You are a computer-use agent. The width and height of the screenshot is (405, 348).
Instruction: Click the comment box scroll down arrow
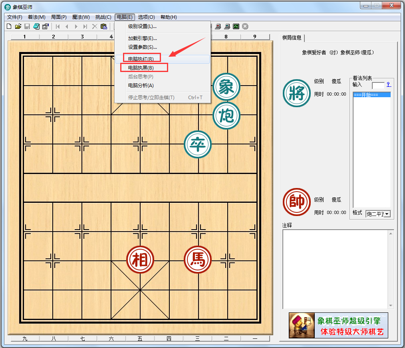(391, 306)
